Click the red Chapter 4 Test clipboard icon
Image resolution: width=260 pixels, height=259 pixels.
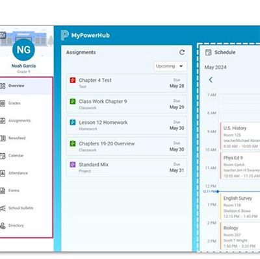point(73,80)
